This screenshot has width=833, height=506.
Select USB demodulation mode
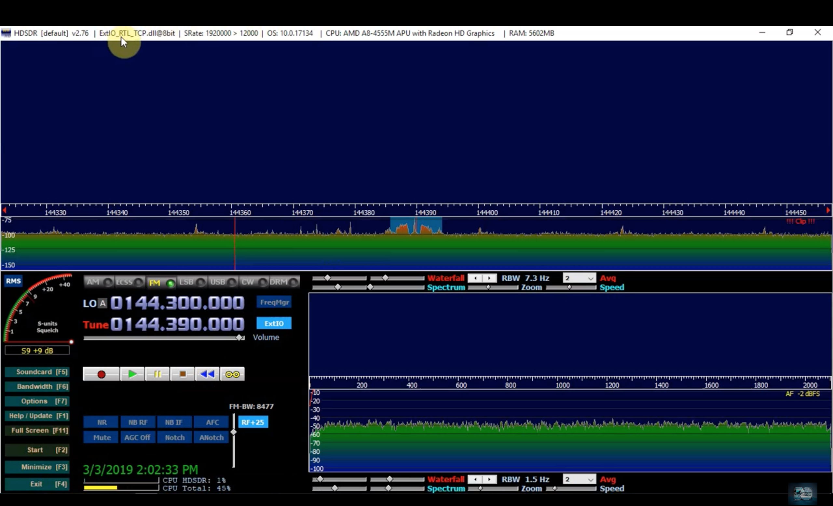click(x=223, y=282)
